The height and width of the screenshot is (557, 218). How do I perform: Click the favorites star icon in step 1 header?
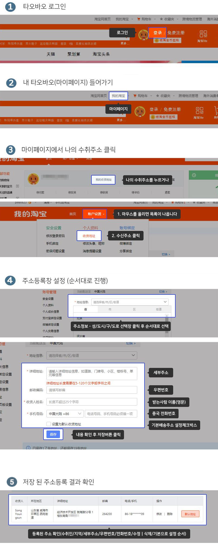click(x=161, y=19)
